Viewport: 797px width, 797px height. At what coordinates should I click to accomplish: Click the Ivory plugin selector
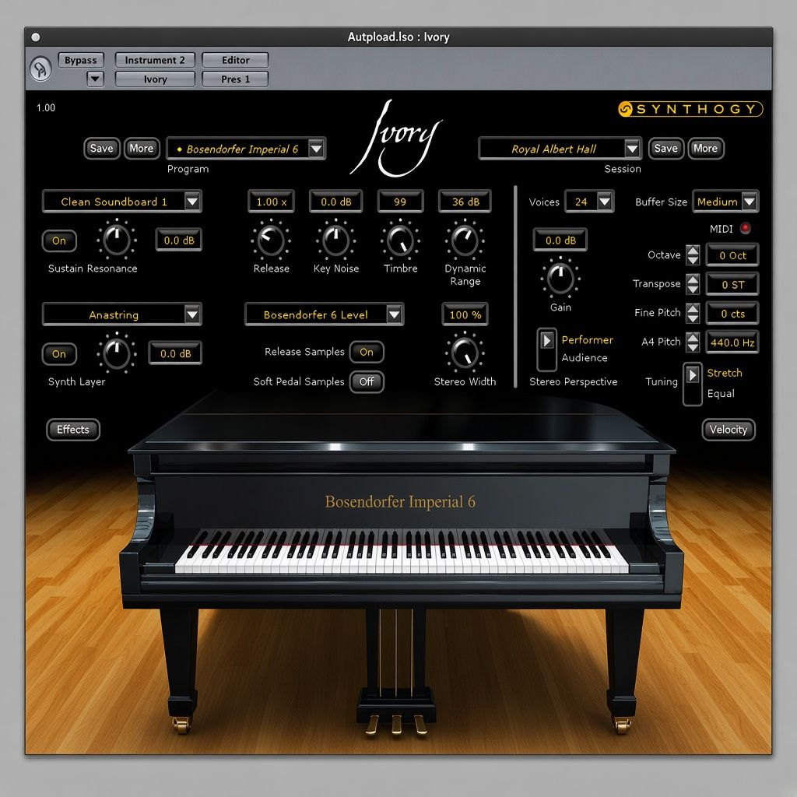point(155,79)
